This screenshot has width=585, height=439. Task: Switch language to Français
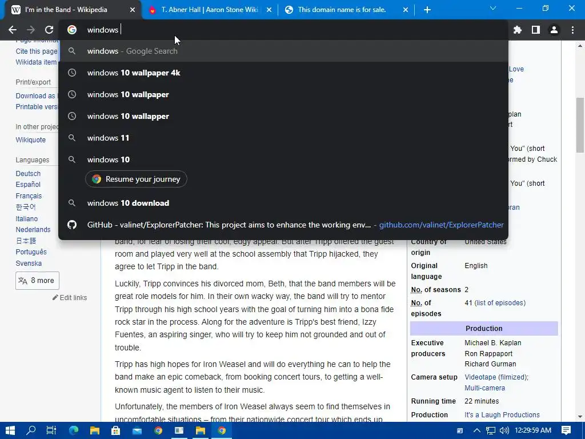[x=29, y=196]
